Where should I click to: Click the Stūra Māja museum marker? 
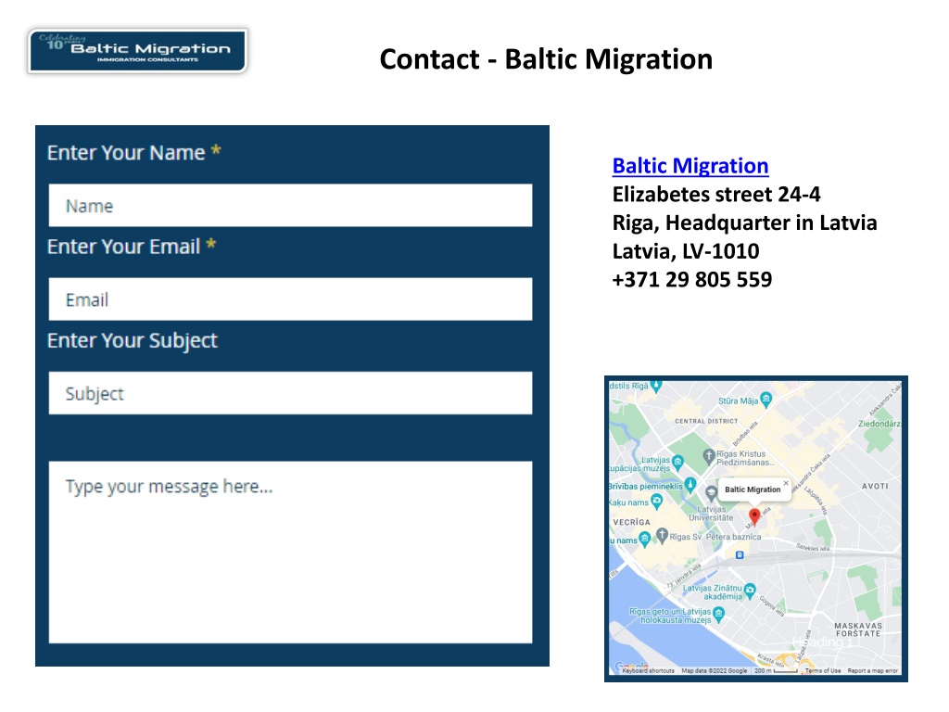tap(766, 399)
